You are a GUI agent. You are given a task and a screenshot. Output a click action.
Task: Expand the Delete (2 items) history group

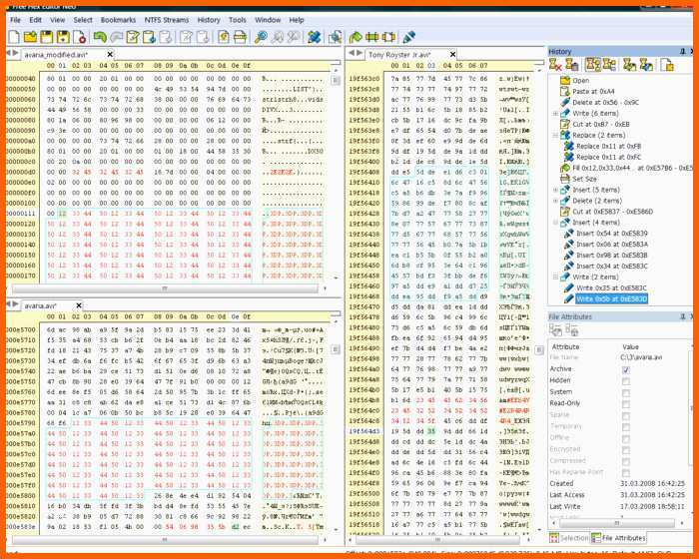click(x=555, y=201)
